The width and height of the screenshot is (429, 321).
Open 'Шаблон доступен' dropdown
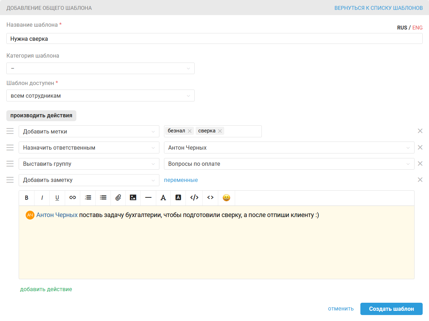(100, 96)
